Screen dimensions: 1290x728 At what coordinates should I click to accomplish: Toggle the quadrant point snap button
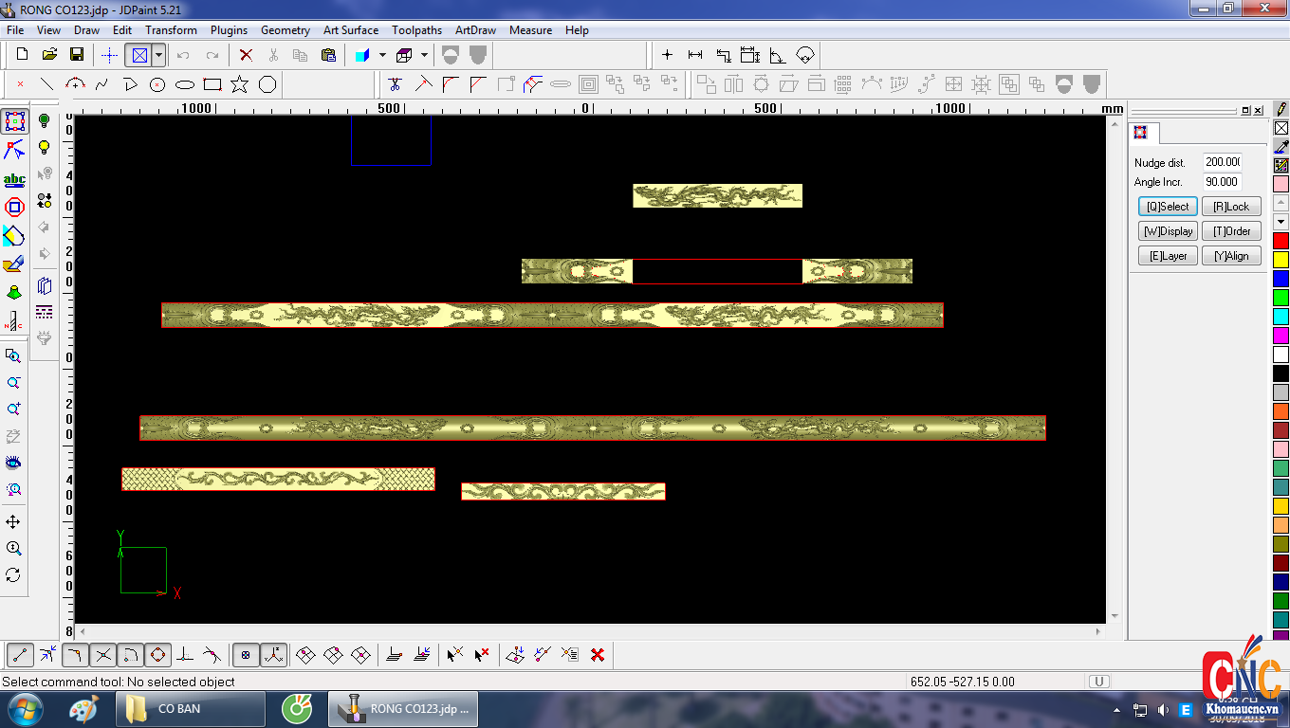(158, 654)
